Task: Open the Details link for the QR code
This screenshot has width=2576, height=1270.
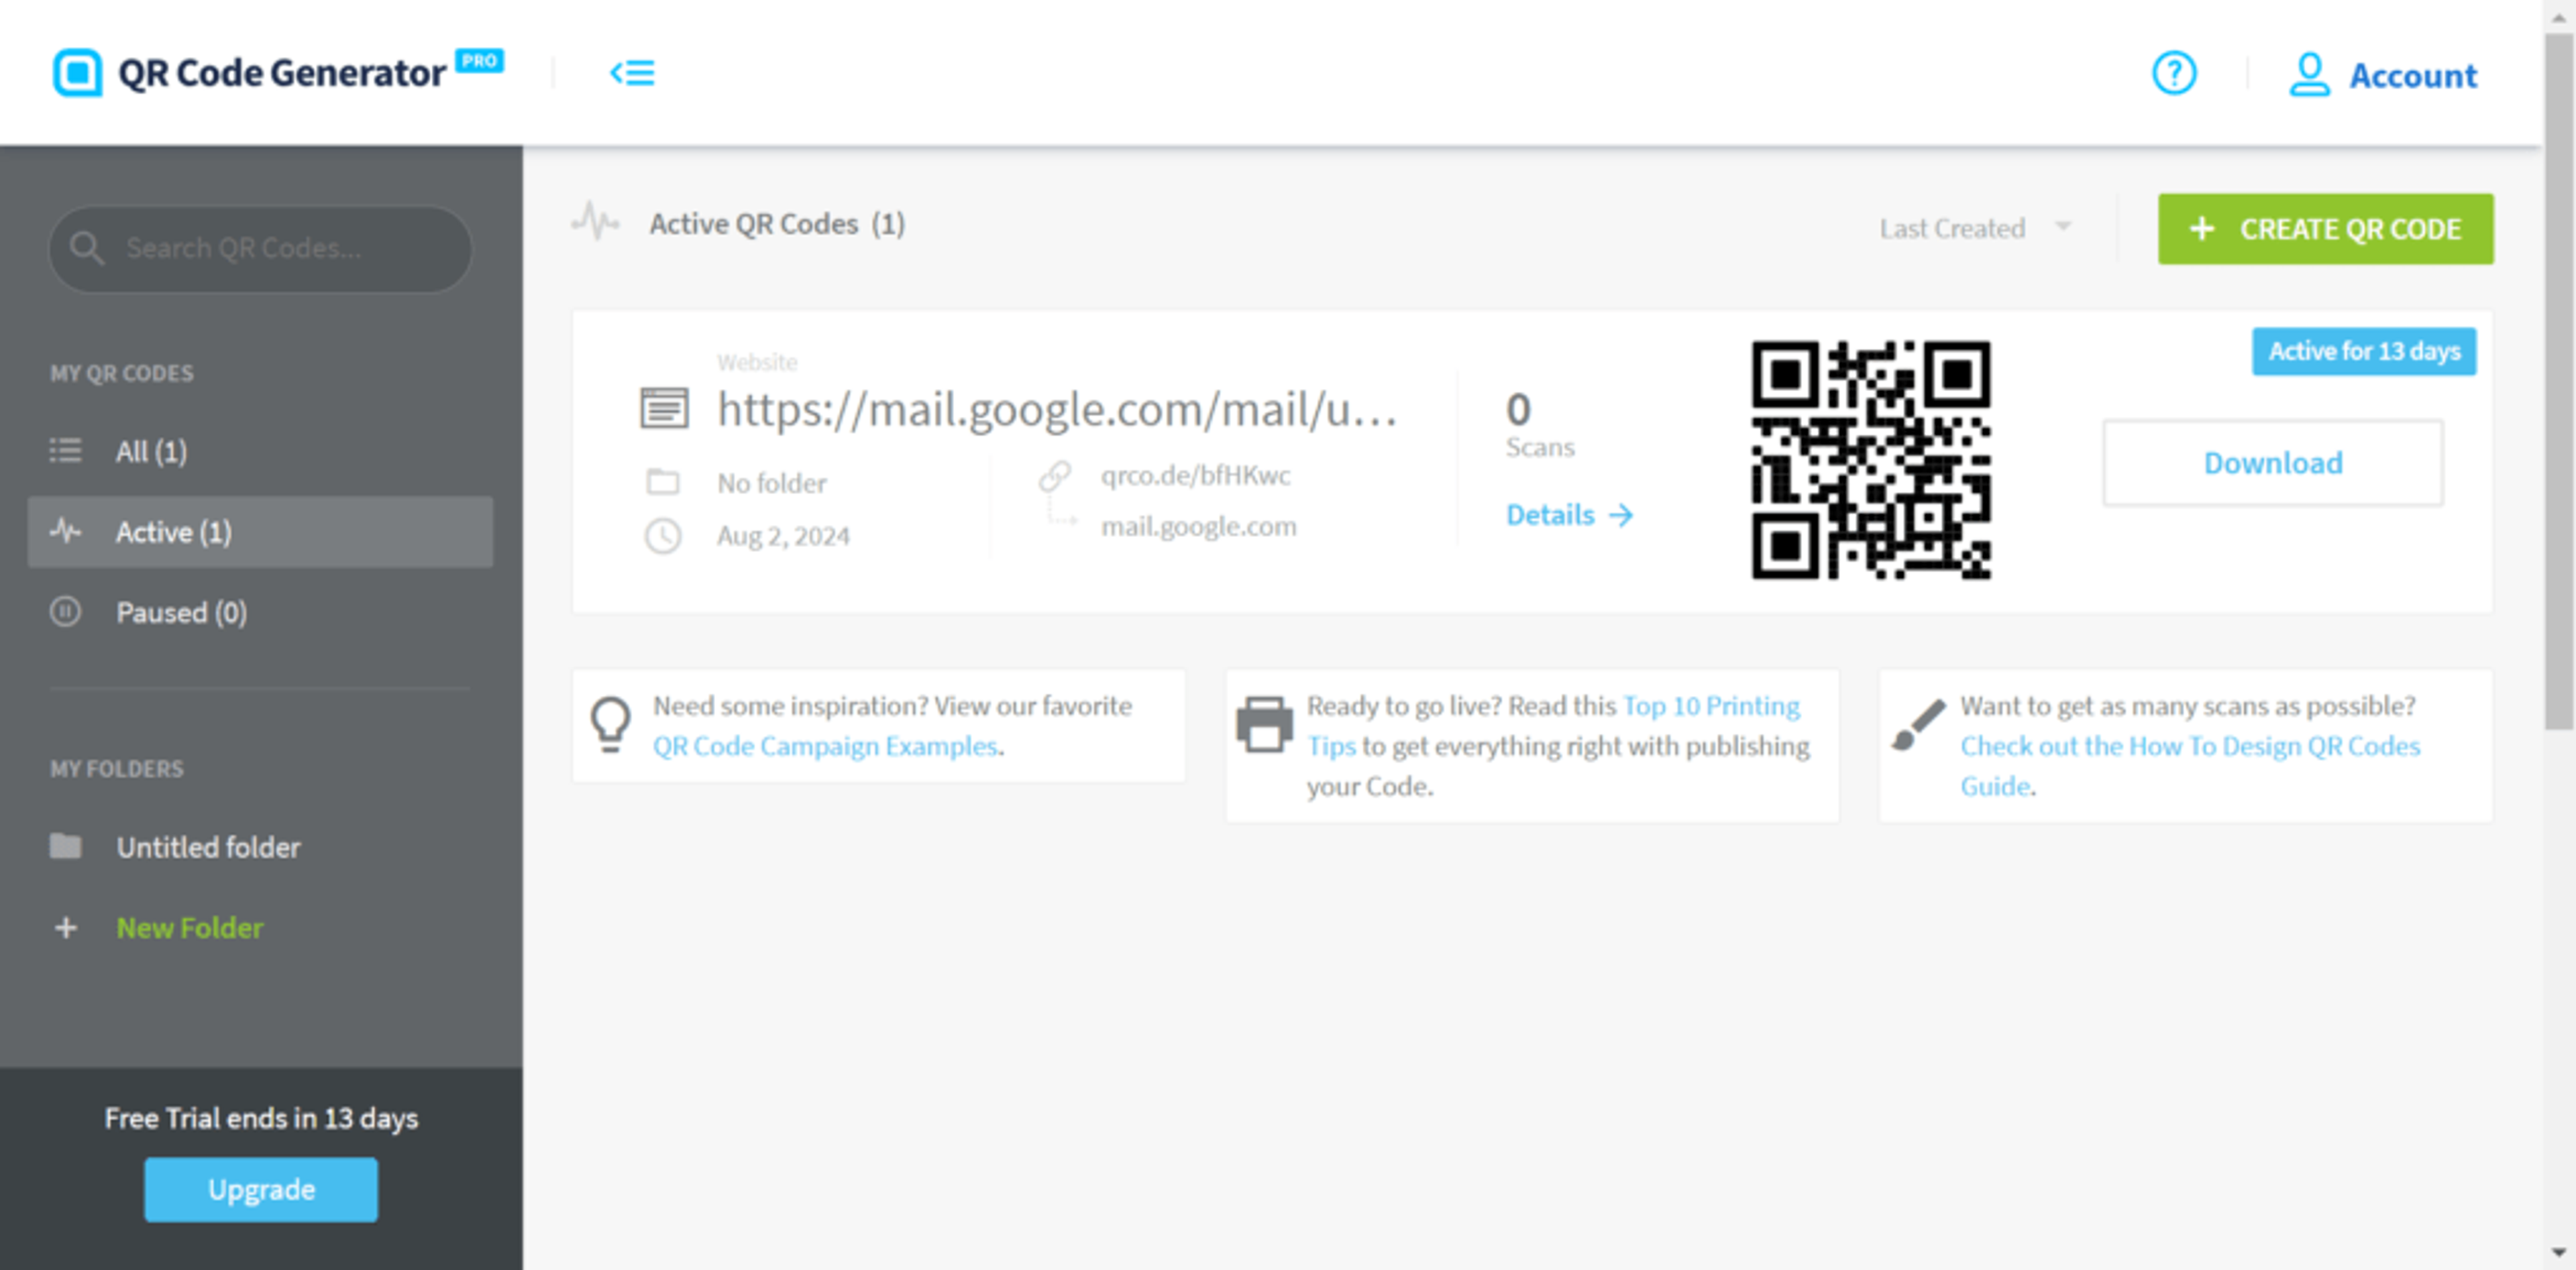Action: (1569, 514)
